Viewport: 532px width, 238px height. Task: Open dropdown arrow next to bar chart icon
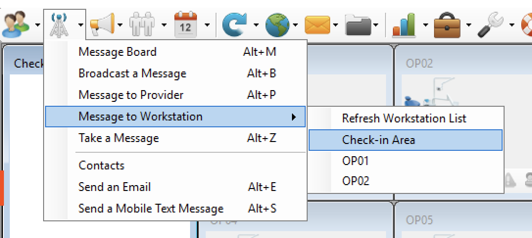click(x=425, y=24)
